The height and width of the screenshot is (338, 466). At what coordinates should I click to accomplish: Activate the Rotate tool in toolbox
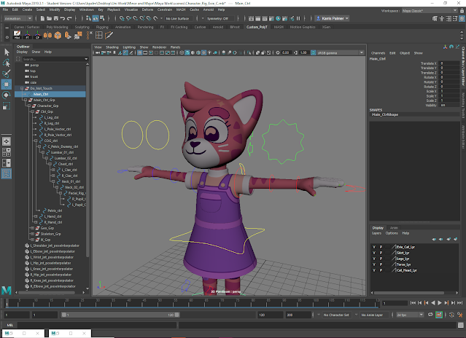pyautogui.click(x=7, y=95)
